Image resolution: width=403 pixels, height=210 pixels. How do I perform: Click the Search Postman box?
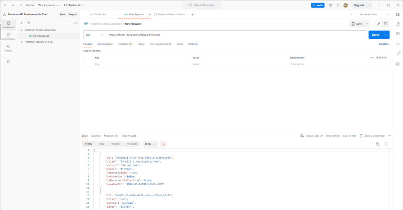point(201,5)
